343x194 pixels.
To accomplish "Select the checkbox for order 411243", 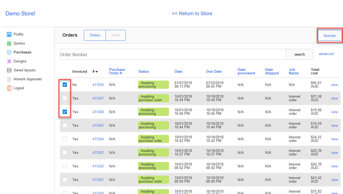I will point(65,152).
